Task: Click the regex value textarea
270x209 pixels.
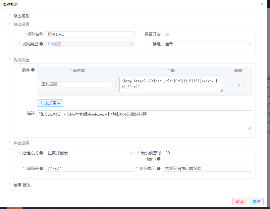Action: (171, 84)
